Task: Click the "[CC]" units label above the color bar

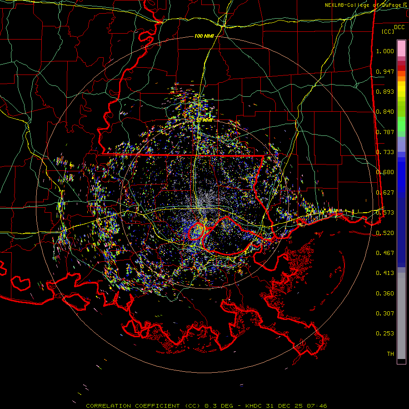Action: (x=388, y=31)
